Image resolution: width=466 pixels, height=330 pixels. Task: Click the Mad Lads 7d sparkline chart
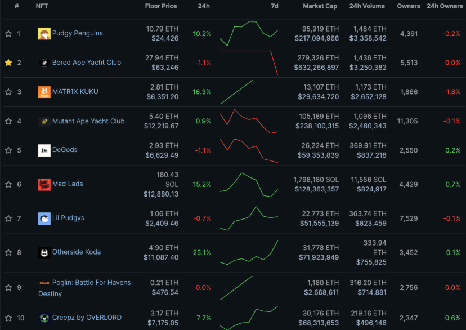pos(249,184)
